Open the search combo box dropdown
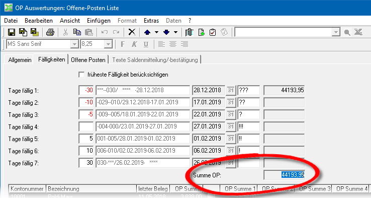This screenshot has height=198, width=371. [x=336, y=32]
